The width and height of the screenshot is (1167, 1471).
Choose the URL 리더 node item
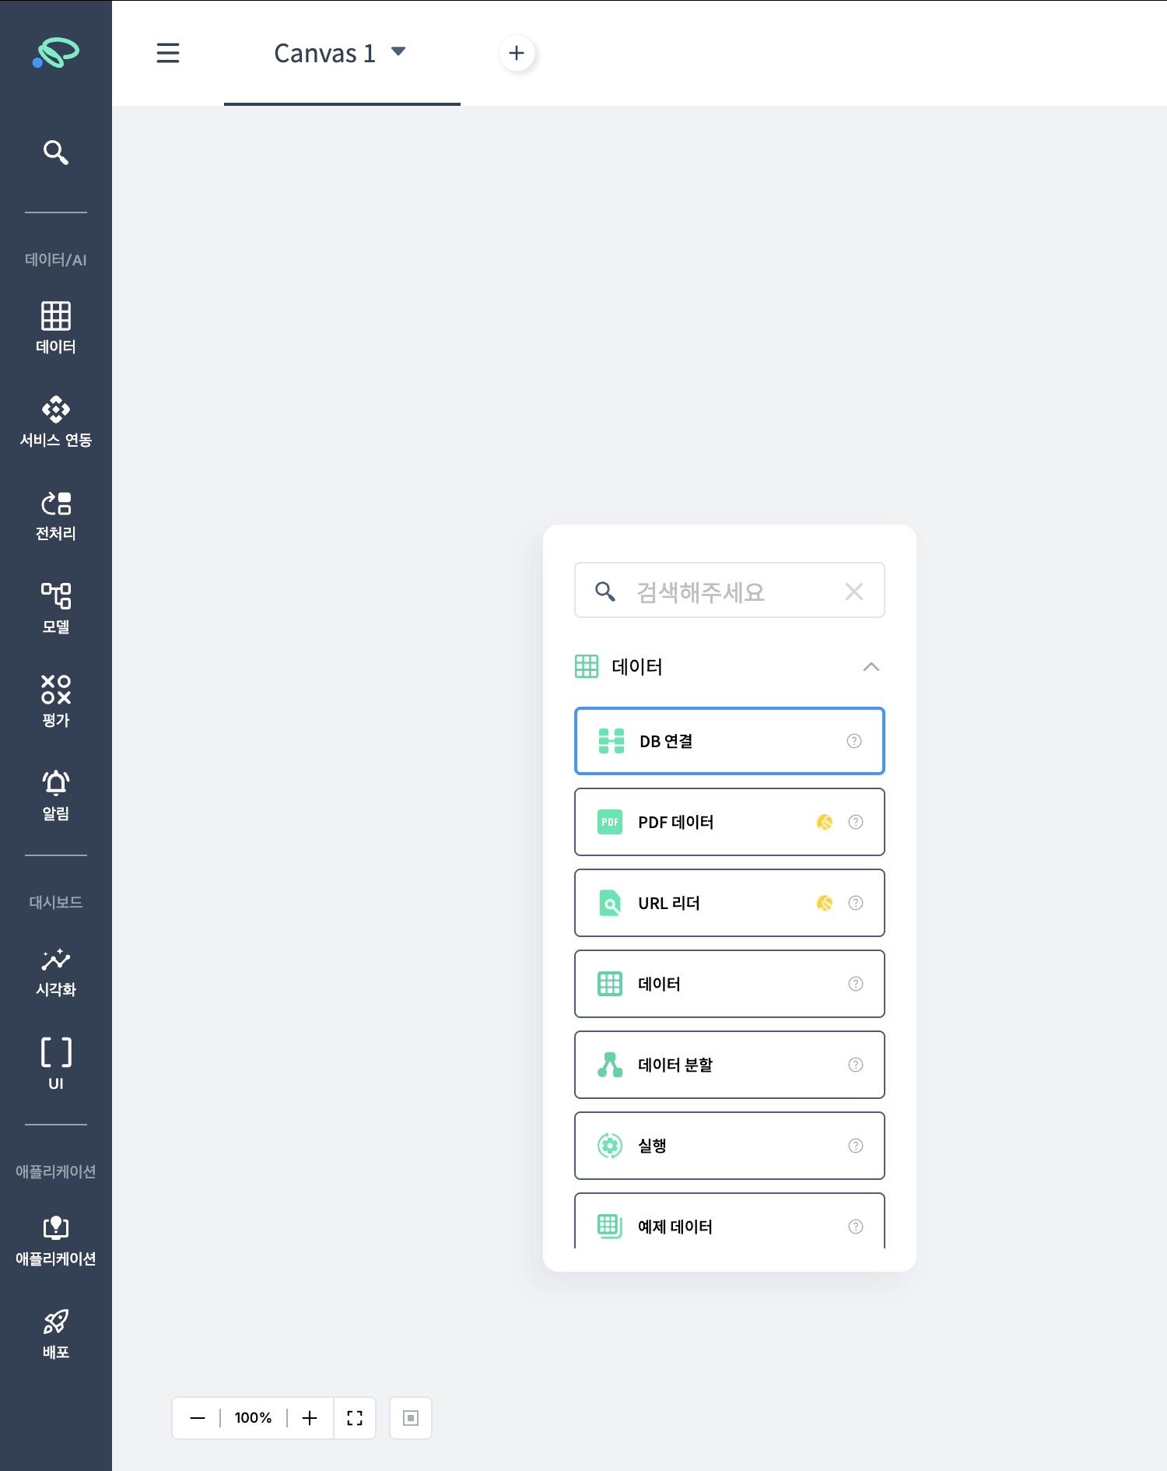pyautogui.click(x=728, y=903)
